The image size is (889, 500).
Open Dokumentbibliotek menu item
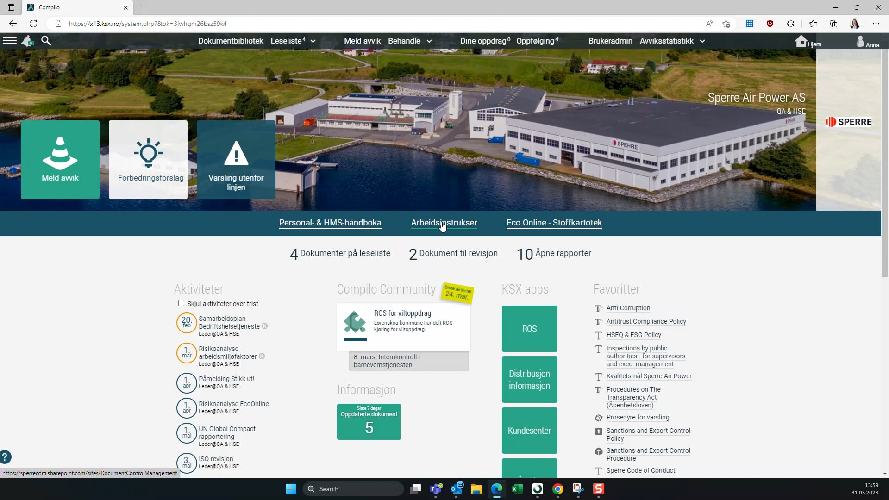231,41
